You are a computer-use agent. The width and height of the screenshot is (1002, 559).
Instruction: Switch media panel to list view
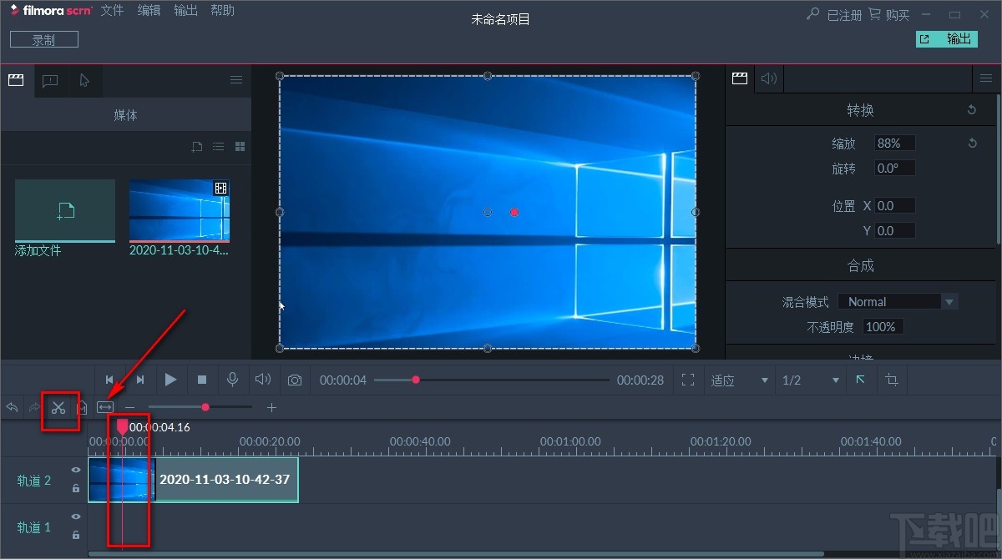pyautogui.click(x=218, y=147)
